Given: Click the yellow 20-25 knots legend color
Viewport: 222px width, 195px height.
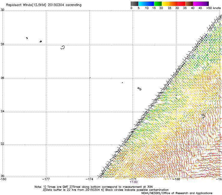Looking at the screenshot, I should pos(166,4).
